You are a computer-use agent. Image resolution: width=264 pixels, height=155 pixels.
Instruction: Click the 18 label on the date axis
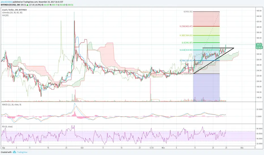click(48, 148)
